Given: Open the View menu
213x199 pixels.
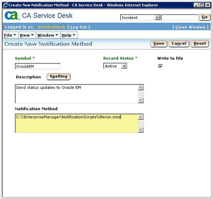Looking at the screenshot, I should pyautogui.click(x=27, y=35).
